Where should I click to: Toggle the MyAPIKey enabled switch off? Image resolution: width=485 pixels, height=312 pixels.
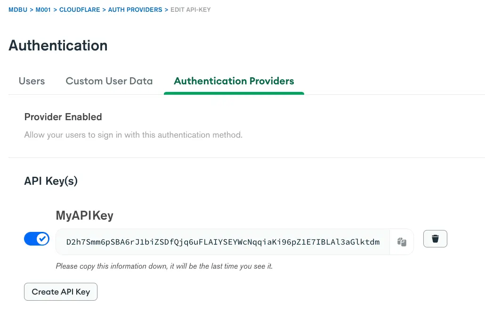click(x=37, y=238)
